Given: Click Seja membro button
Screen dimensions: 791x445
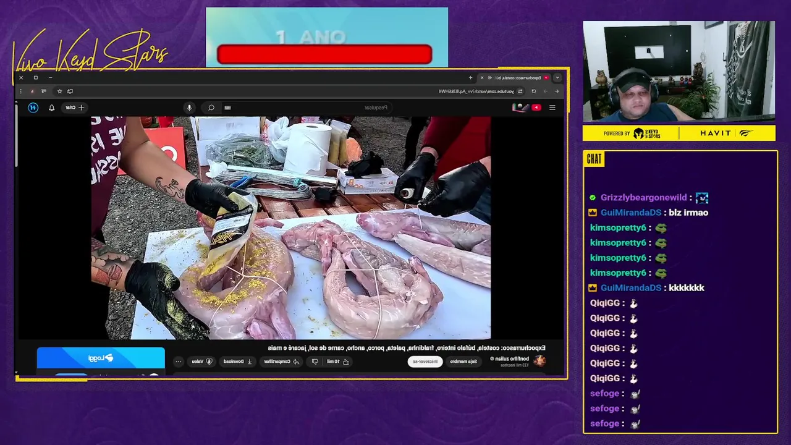Looking at the screenshot, I should pyautogui.click(x=463, y=361).
